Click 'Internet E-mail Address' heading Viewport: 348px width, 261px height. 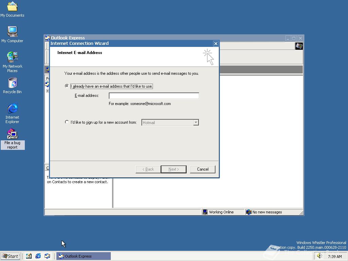80,53
